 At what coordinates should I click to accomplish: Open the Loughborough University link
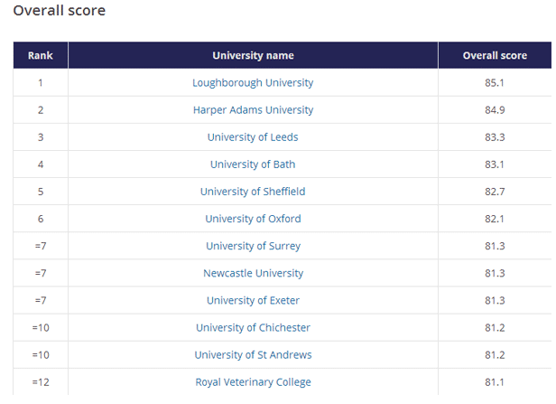pyautogui.click(x=253, y=83)
